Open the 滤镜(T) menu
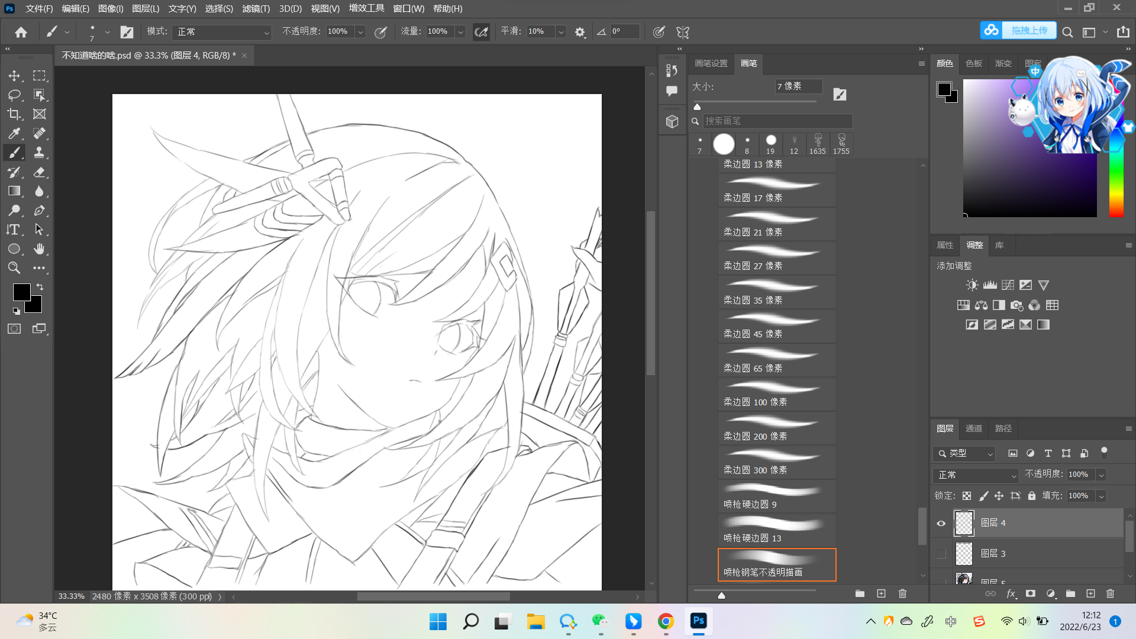Image resolution: width=1136 pixels, height=639 pixels. pyautogui.click(x=256, y=8)
